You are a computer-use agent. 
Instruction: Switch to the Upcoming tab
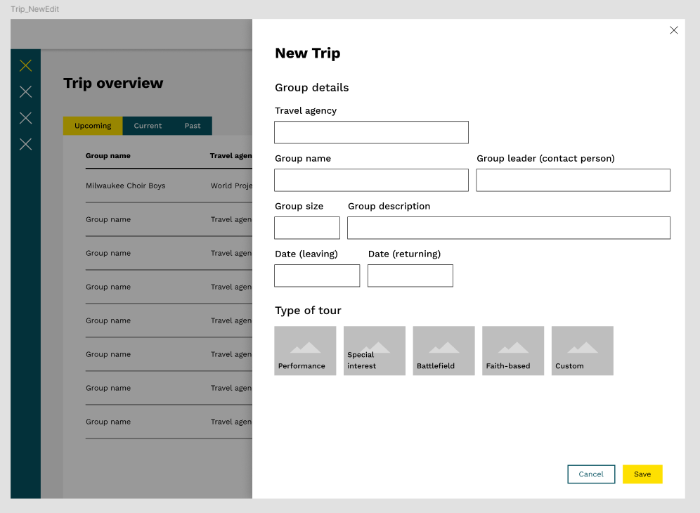[x=93, y=126]
